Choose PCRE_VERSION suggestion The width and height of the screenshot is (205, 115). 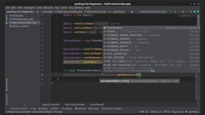coord(151,57)
